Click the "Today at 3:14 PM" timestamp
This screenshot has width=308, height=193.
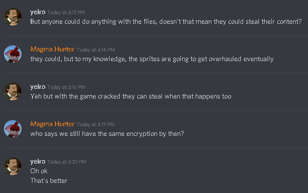[96, 50]
